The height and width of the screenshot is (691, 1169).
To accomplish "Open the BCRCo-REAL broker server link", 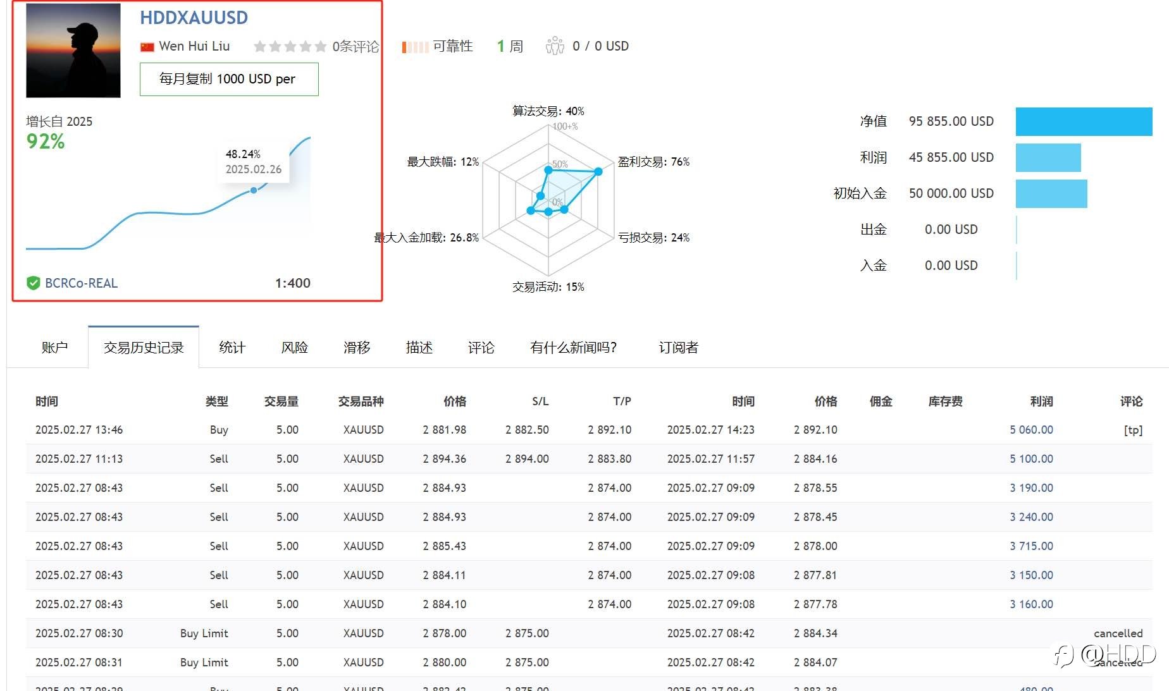I will [81, 283].
